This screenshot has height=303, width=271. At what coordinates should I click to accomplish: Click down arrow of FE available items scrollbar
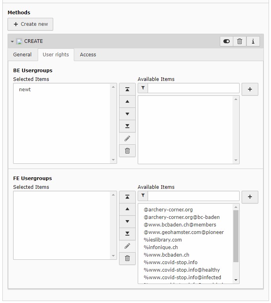(236, 280)
